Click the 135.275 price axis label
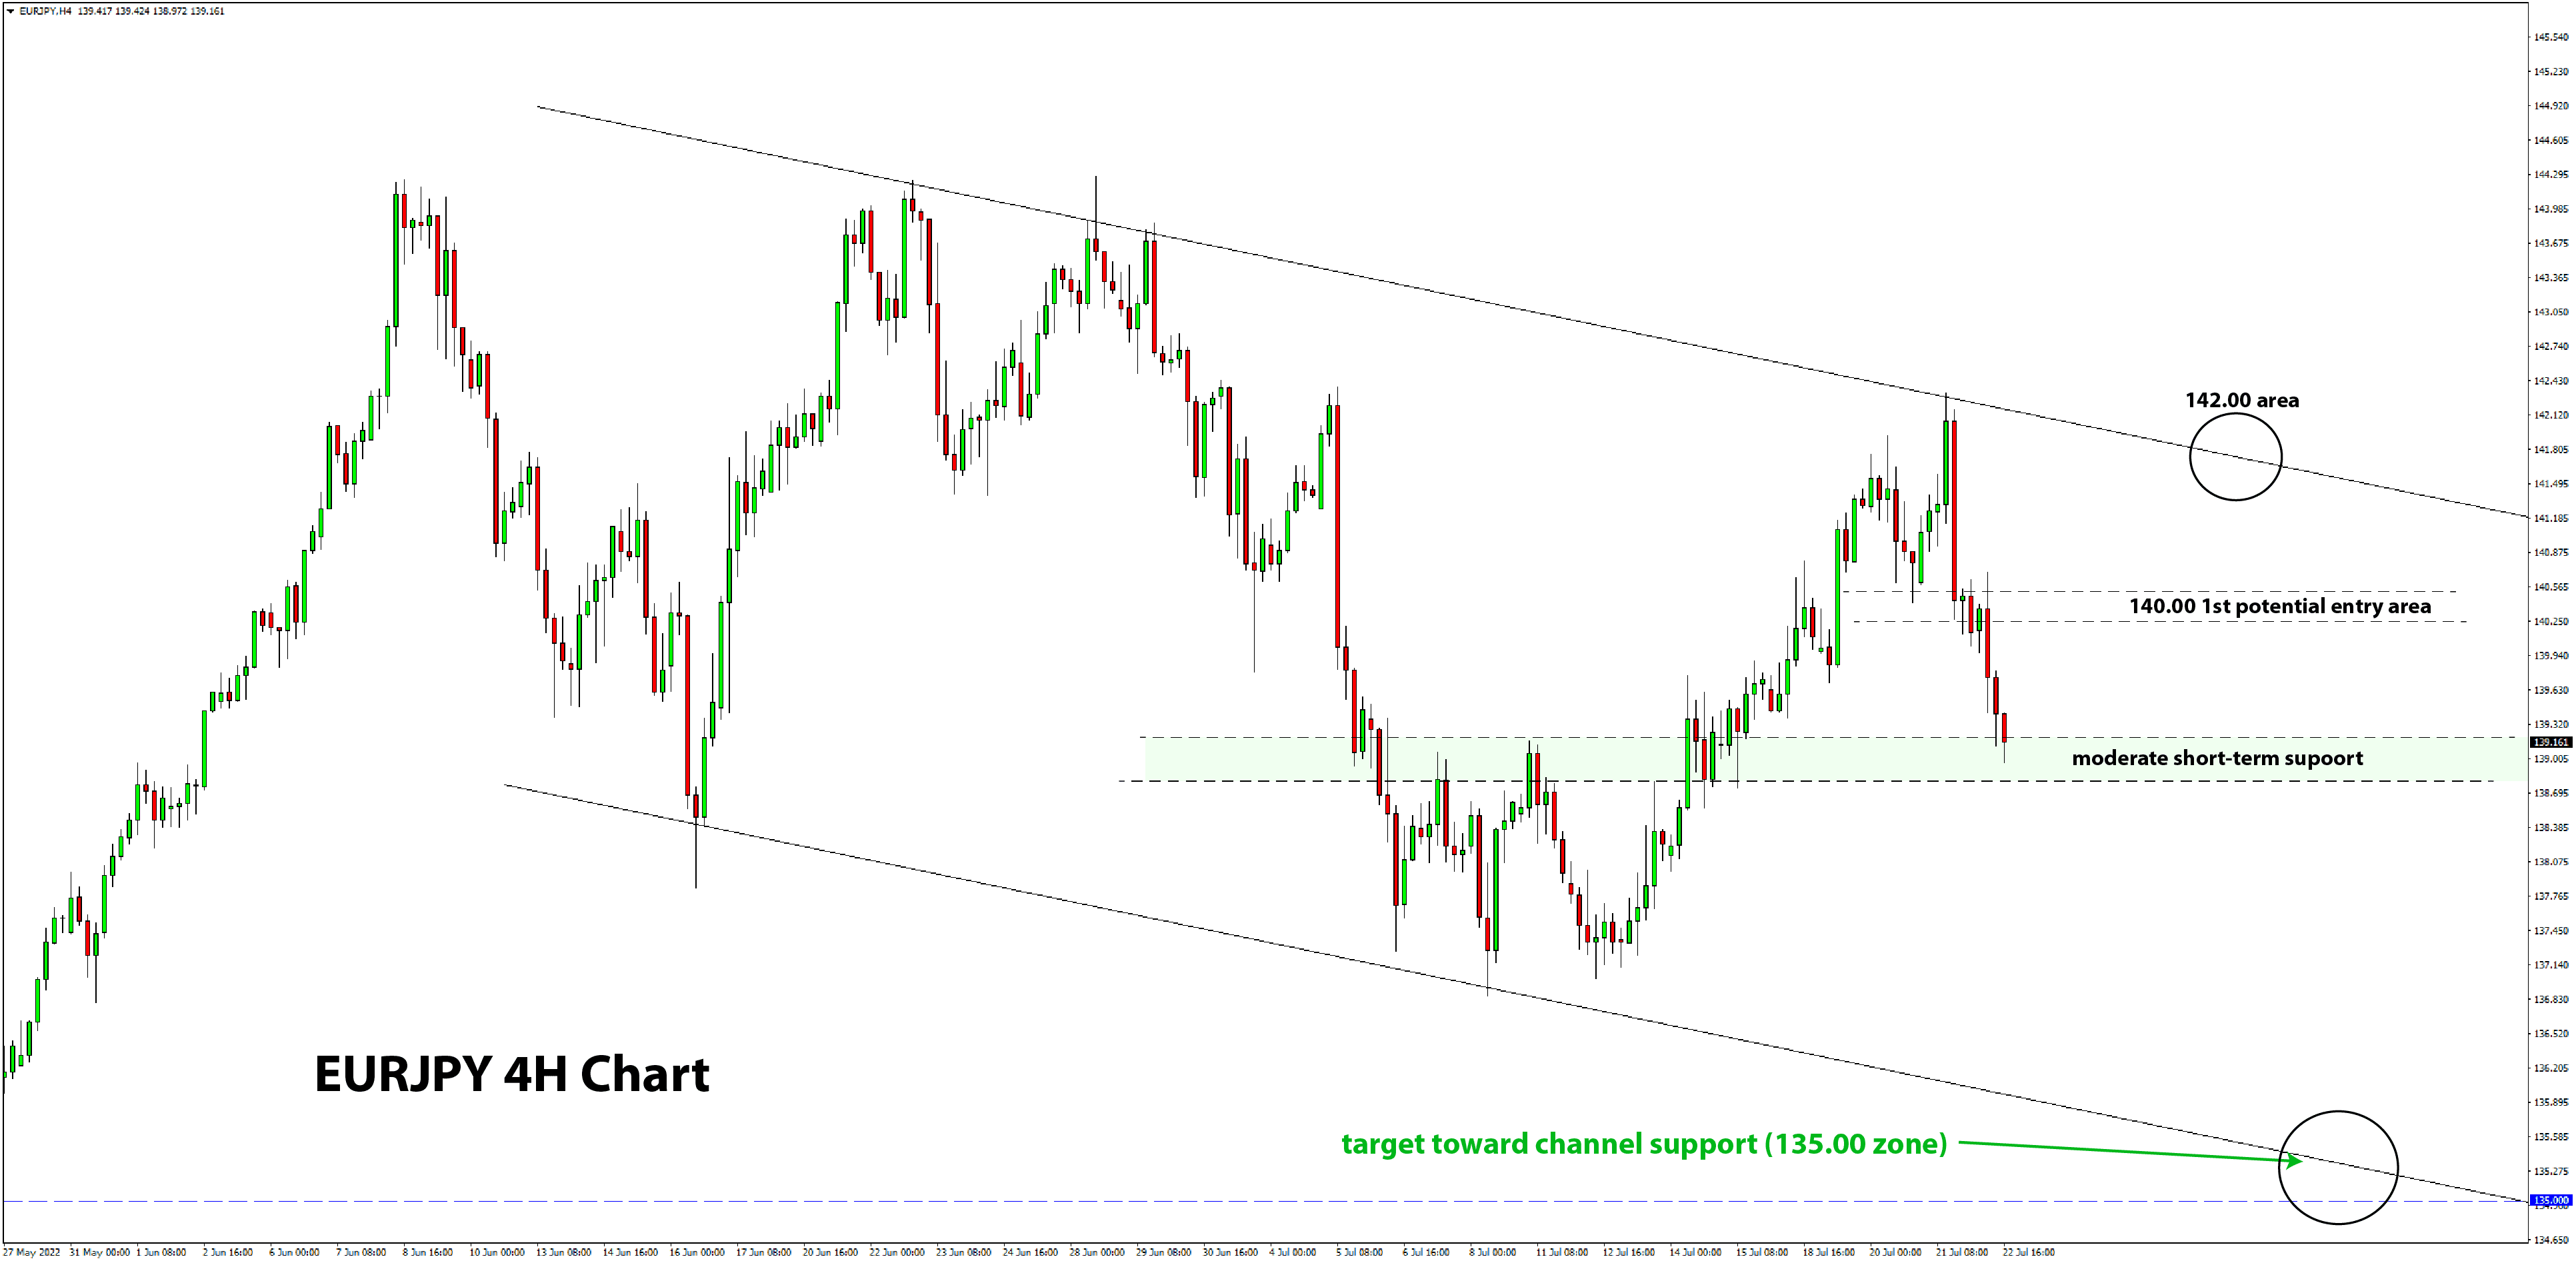 pyautogui.click(x=2550, y=1171)
